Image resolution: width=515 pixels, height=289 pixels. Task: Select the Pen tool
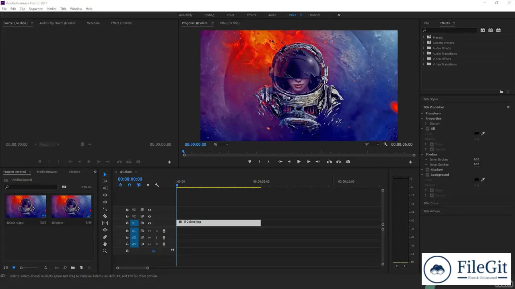105,237
